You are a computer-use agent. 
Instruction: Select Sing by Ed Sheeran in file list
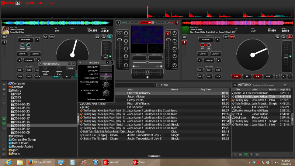[x=154, y=107]
